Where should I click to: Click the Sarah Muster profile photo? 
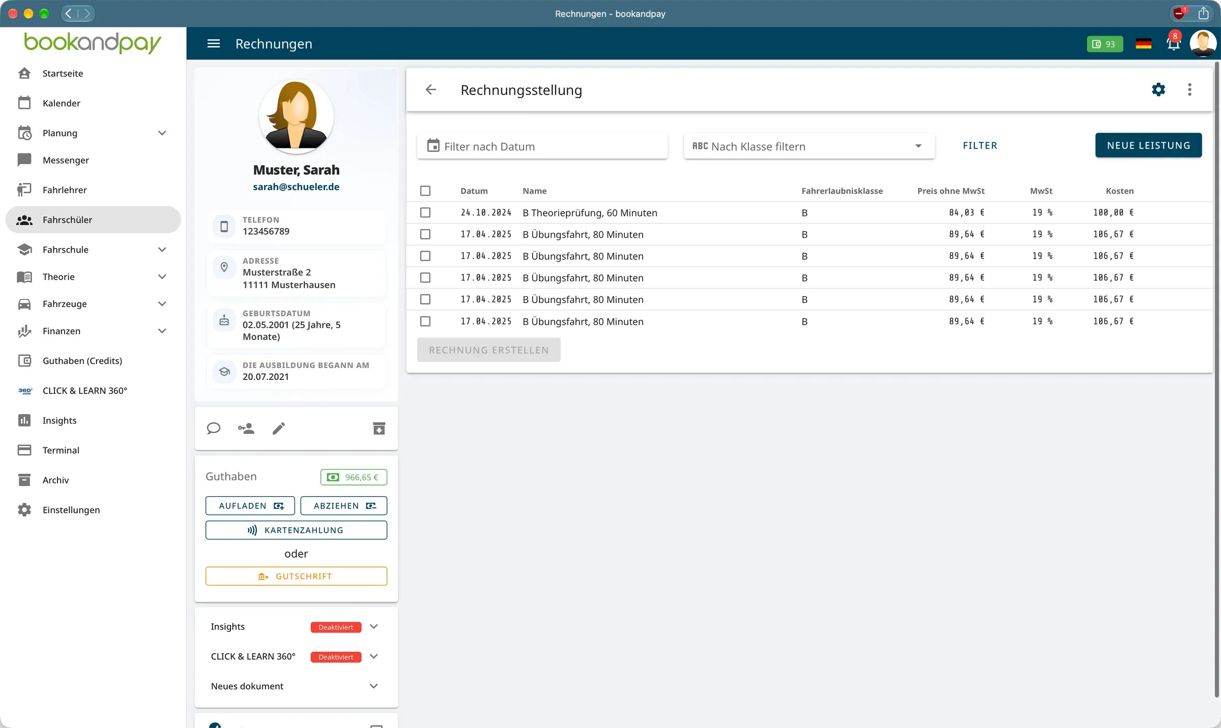click(296, 116)
